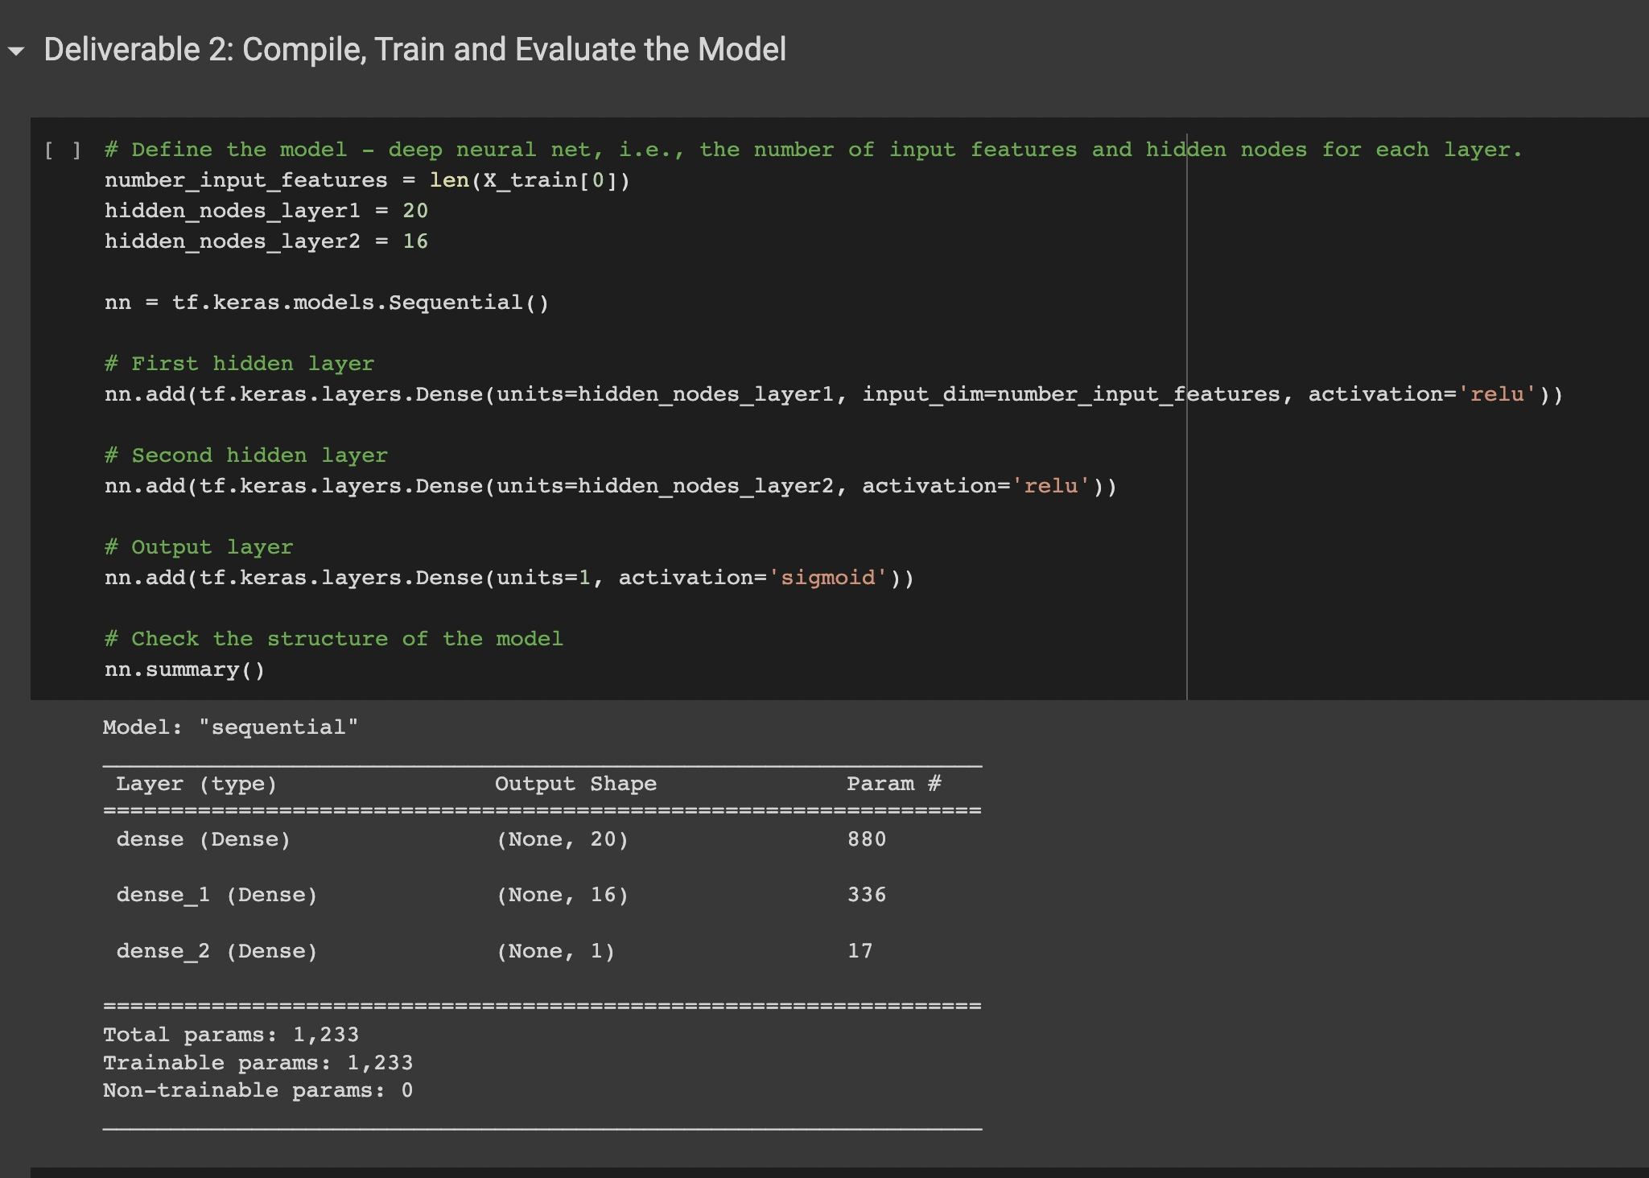This screenshot has height=1178, width=1649.
Task: Run the cell via empty brackets
Action: [x=63, y=150]
